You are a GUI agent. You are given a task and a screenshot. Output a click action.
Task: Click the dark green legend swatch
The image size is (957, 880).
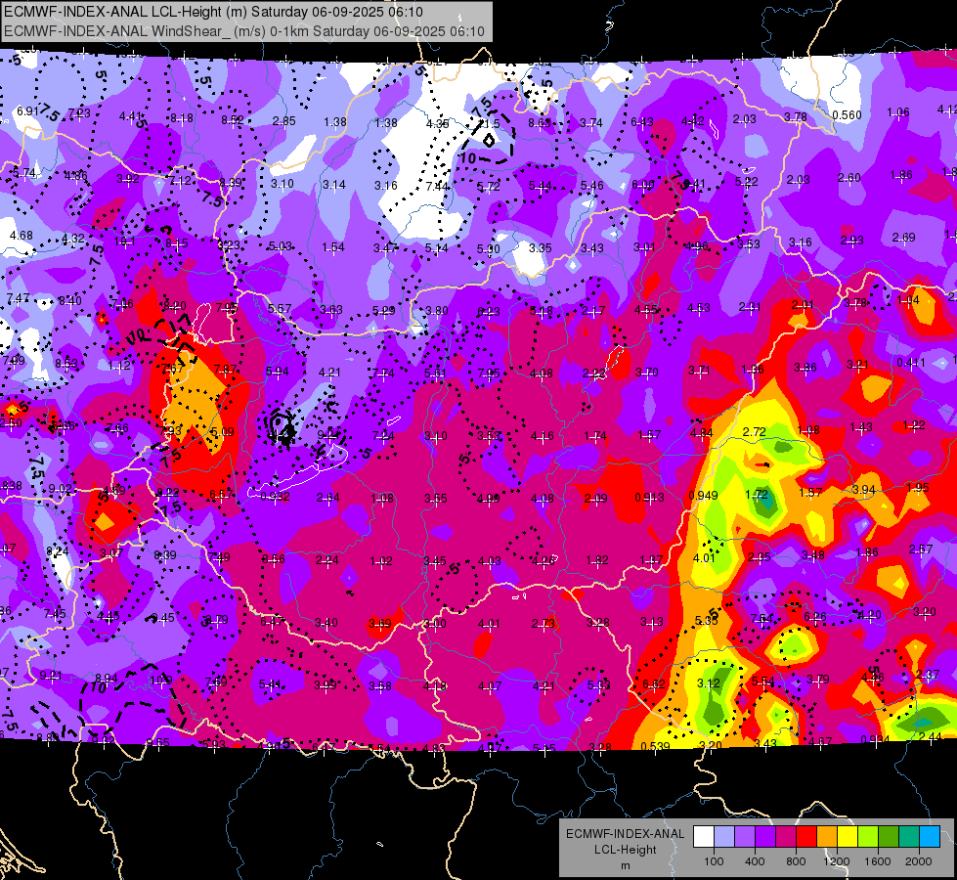(889, 837)
